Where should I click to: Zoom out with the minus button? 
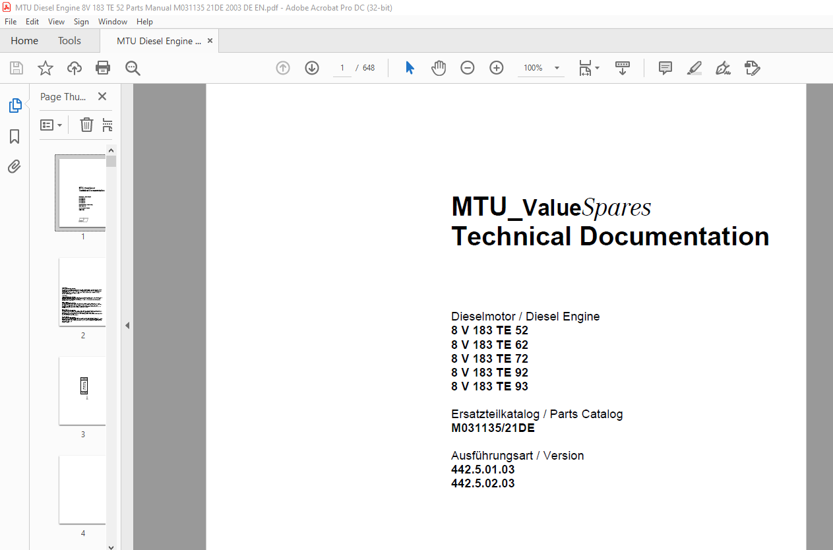(x=468, y=68)
